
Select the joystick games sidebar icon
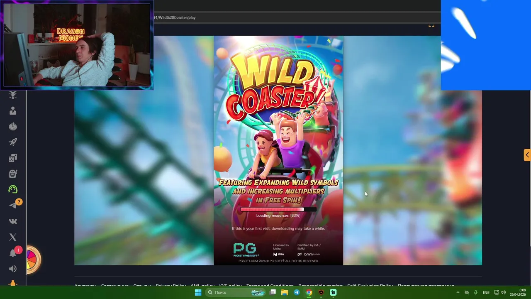[x=13, y=126]
